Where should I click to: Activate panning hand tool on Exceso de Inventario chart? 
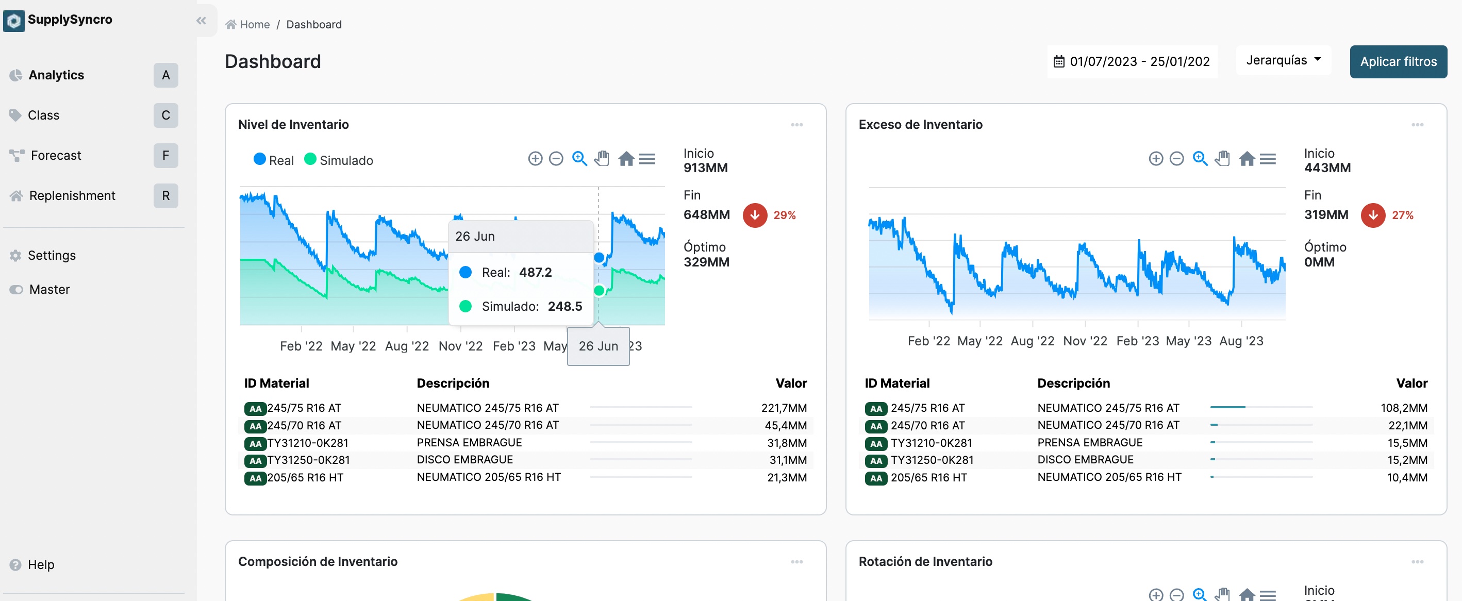point(1222,159)
